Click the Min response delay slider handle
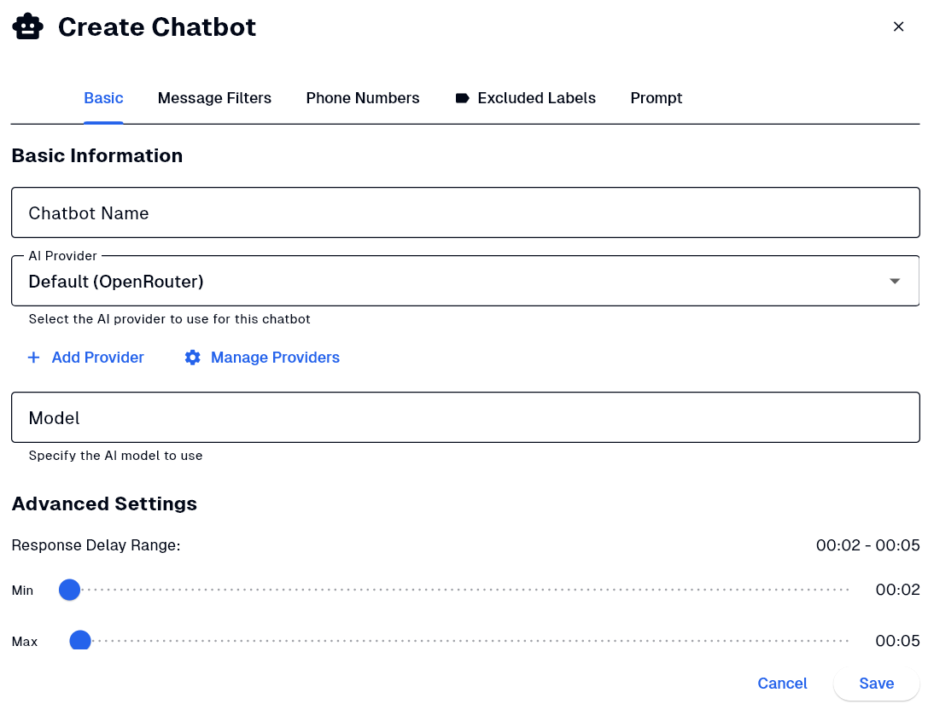The height and width of the screenshot is (710, 928). [x=69, y=590]
